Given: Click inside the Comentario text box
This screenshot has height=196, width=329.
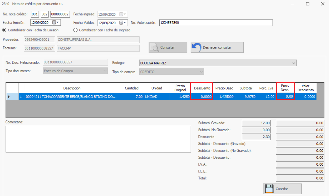Looking at the screenshot, I should pyautogui.click(x=98, y=139).
